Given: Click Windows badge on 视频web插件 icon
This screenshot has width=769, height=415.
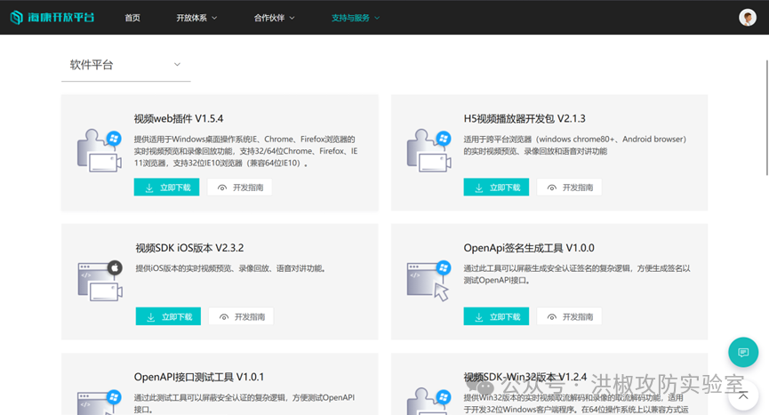Looking at the screenshot, I should (x=115, y=138).
